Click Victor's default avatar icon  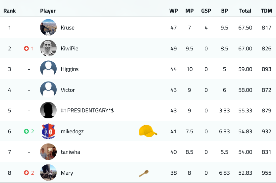[x=48, y=90]
